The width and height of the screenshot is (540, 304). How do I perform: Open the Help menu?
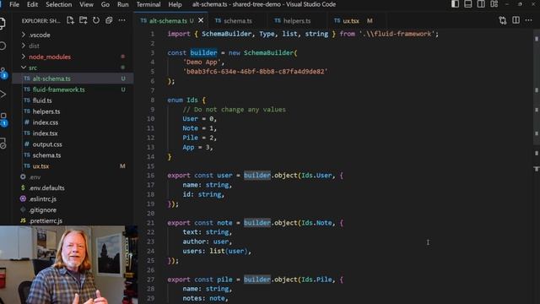pyautogui.click(x=175, y=4)
